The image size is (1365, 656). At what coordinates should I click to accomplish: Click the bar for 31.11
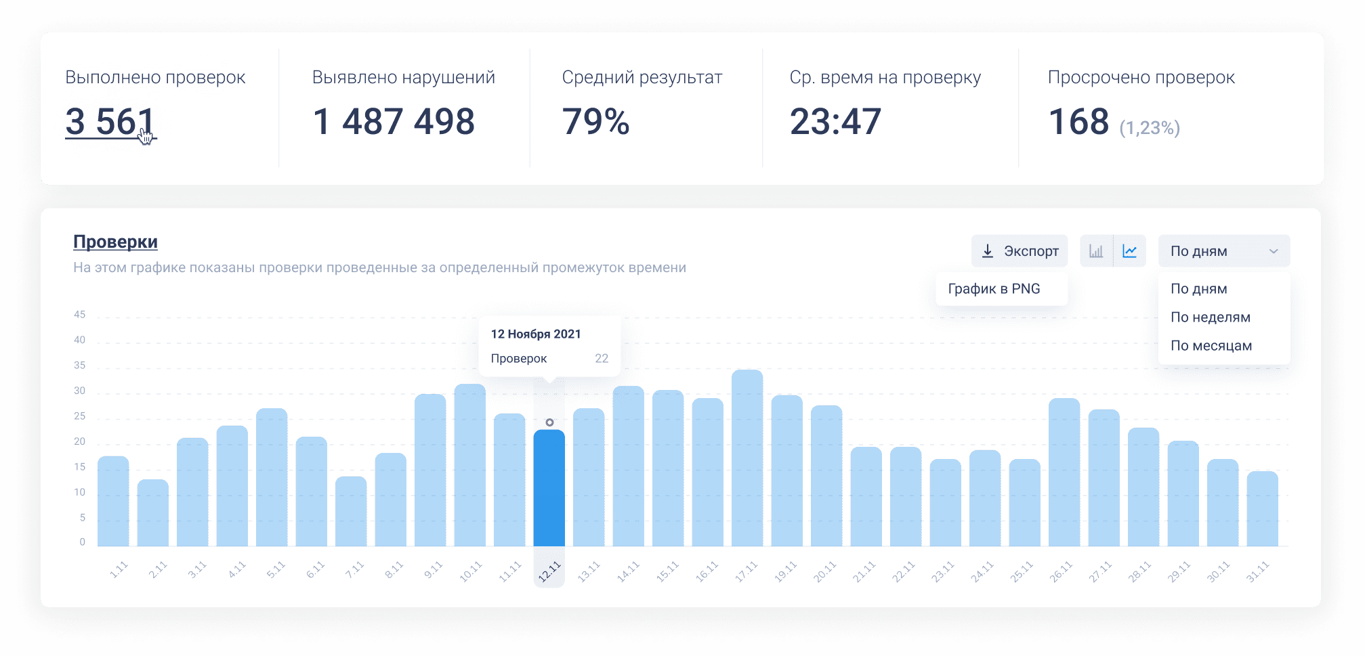1262,508
